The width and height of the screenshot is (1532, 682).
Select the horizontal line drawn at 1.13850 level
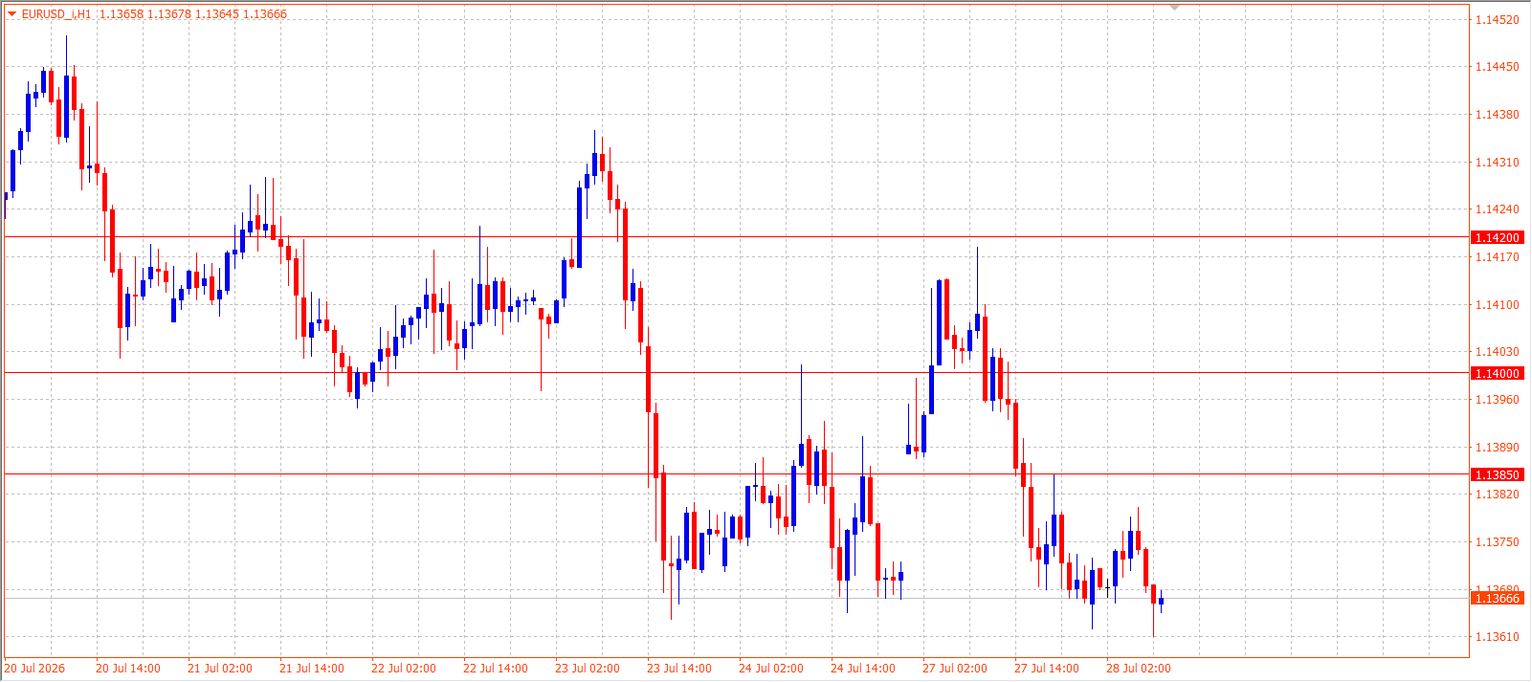pyautogui.click(x=737, y=473)
